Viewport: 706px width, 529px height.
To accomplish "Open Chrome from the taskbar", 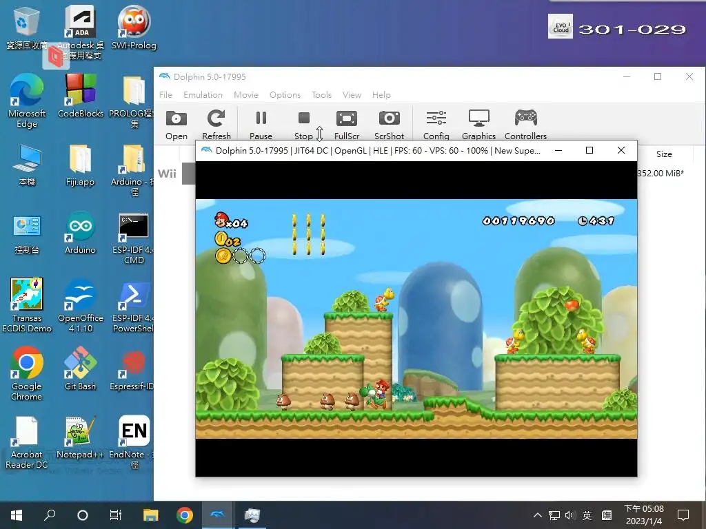I will [185, 515].
